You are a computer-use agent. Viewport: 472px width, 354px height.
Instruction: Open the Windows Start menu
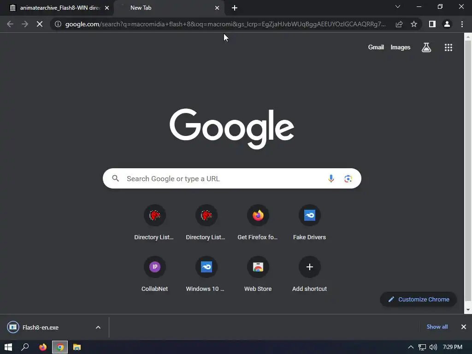(8, 347)
